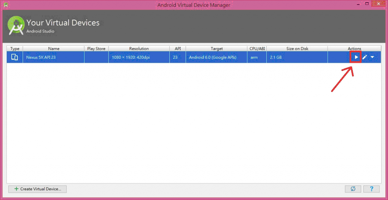Image resolution: width=388 pixels, height=200 pixels.
Task: Select the 'Nexus 5X API 23' name cell
Action: (x=54, y=57)
